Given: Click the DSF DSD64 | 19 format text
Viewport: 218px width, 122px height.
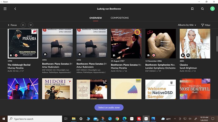Looking at the screenshot, I should pos(153,71).
